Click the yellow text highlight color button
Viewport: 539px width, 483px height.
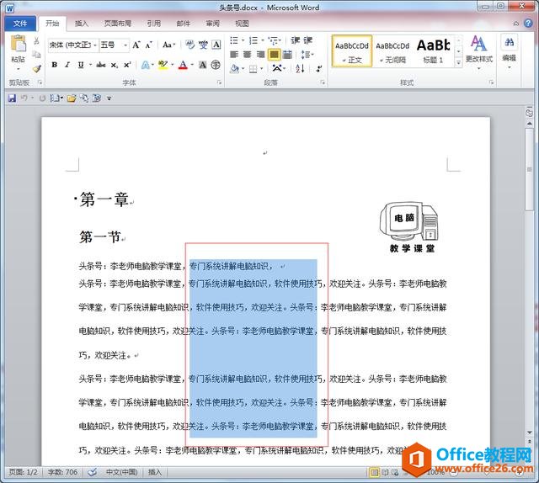tap(163, 65)
